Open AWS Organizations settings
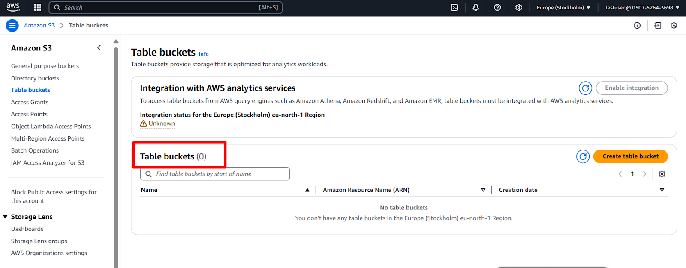This screenshot has width=686, height=268. click(49, 253)
